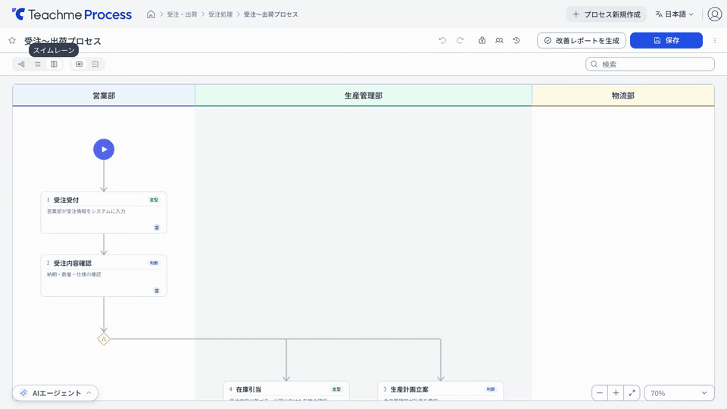Save the process with 保存 button

pos(666,40)
